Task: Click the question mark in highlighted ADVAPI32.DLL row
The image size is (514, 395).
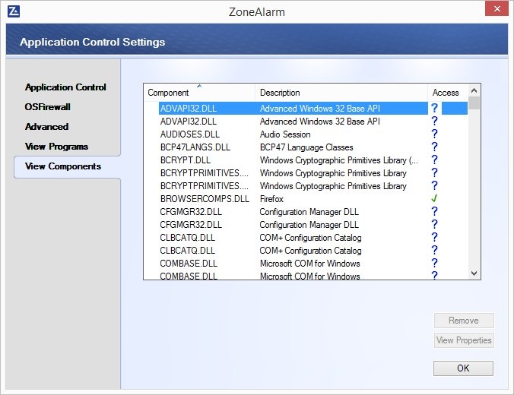Action: click(434, 108)
